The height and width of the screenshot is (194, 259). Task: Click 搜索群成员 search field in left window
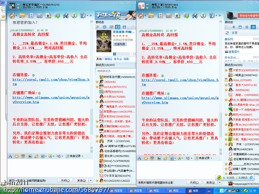(116, 71)
